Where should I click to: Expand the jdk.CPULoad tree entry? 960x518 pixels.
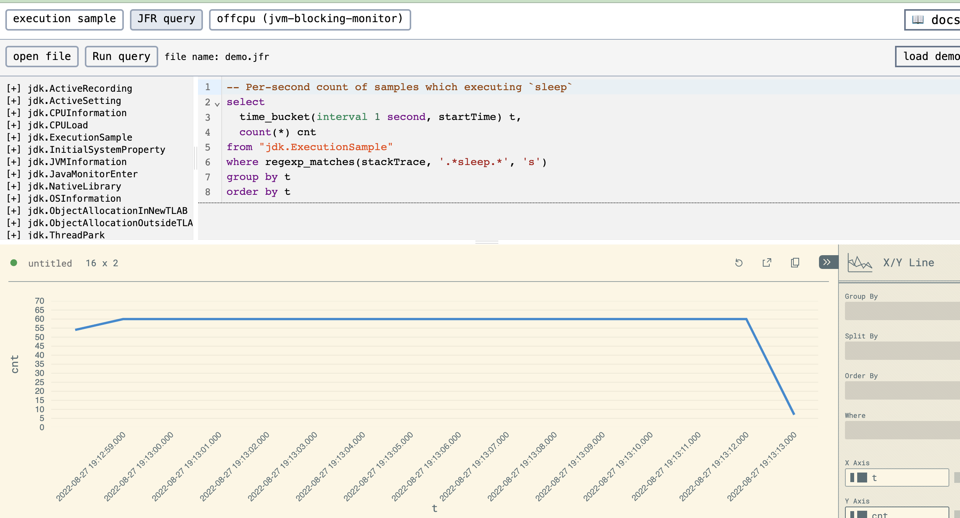(14, 125)
